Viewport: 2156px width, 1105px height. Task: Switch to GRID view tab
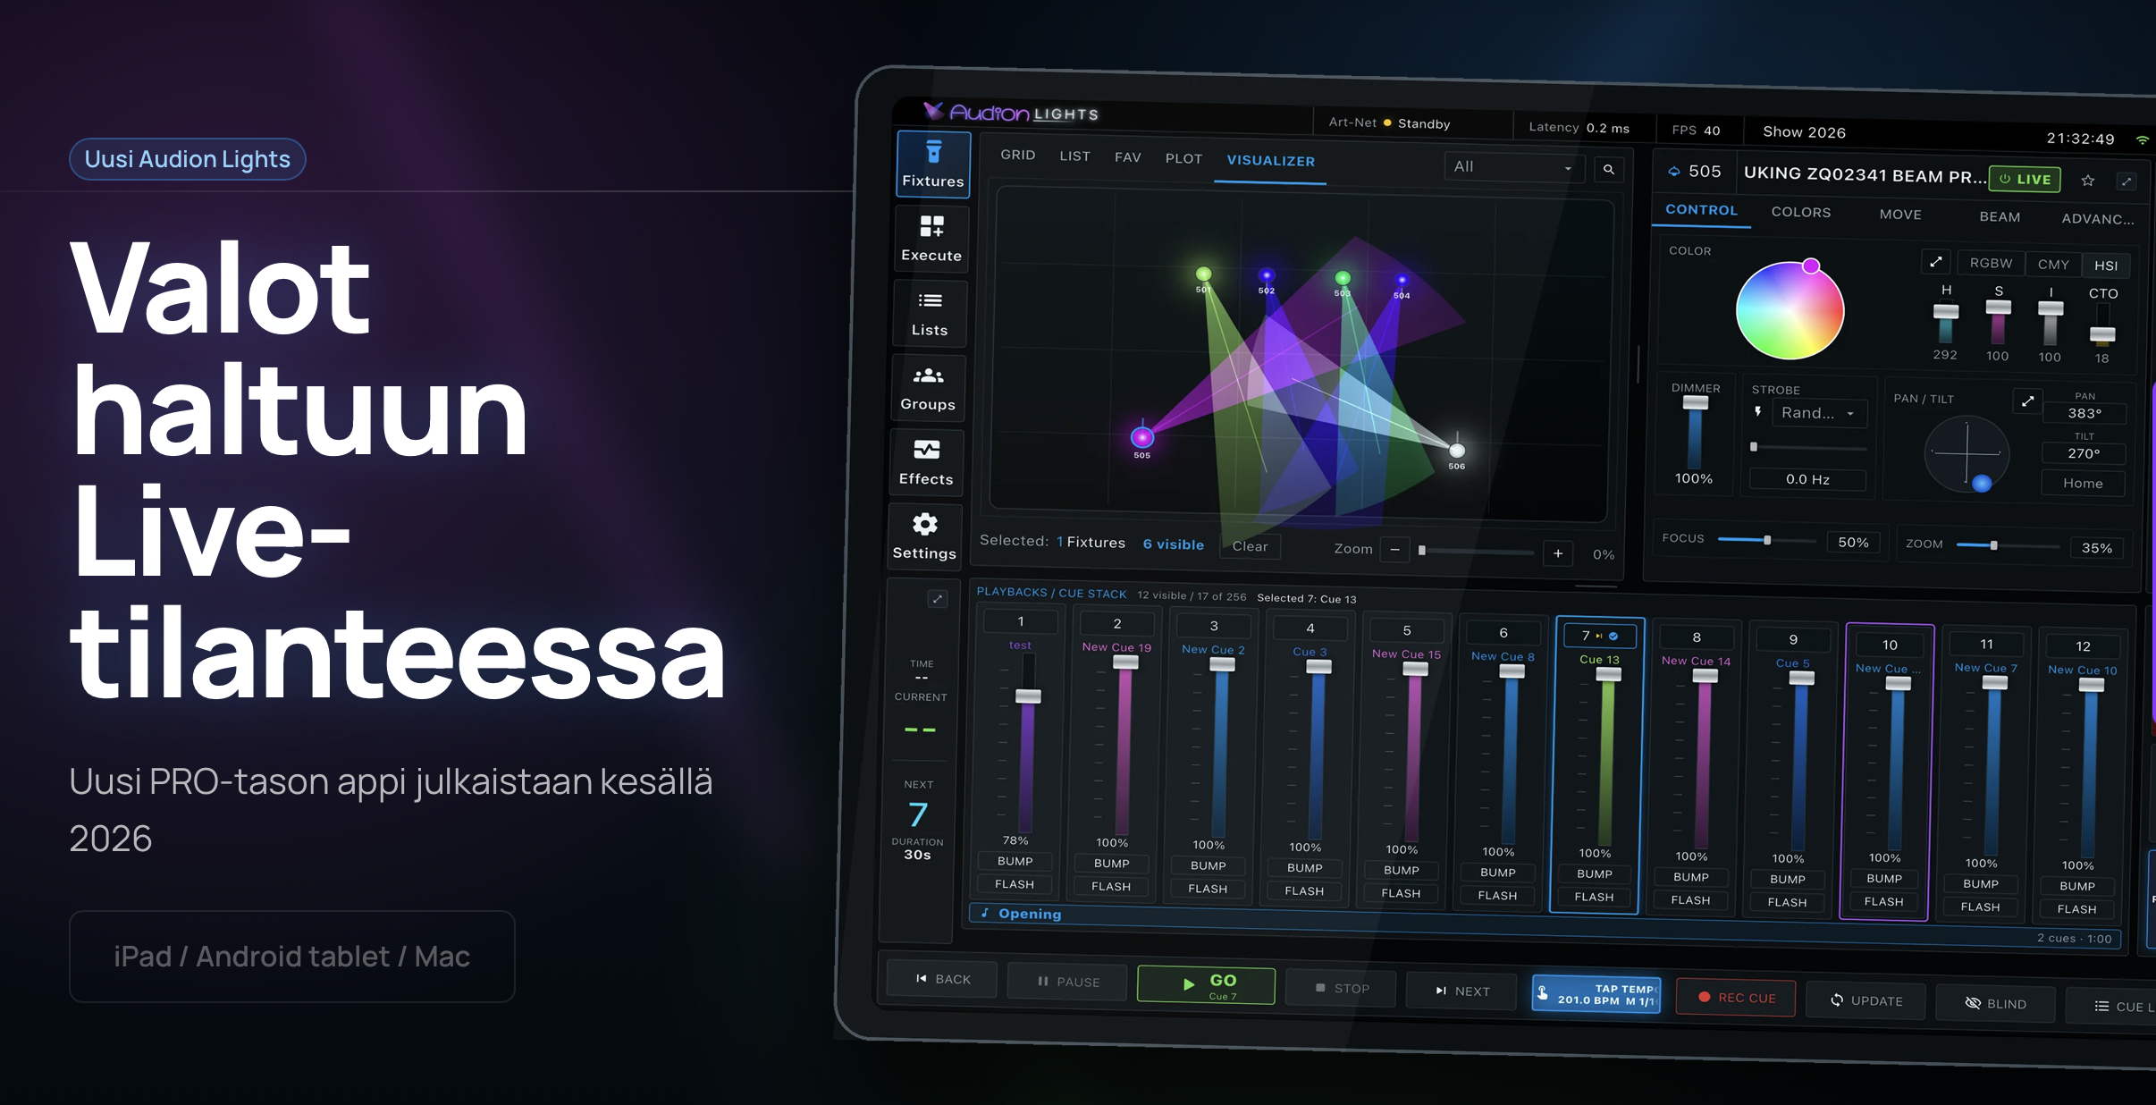tap(1018, 155)
